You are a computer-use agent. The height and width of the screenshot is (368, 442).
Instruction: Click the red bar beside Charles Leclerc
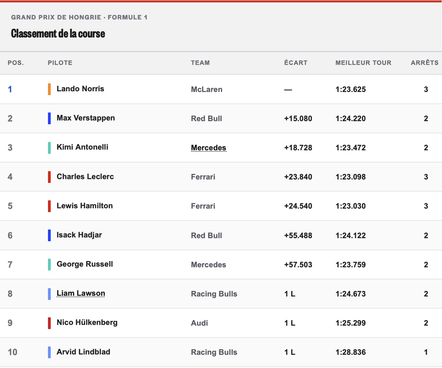click(x=49, y=177)
